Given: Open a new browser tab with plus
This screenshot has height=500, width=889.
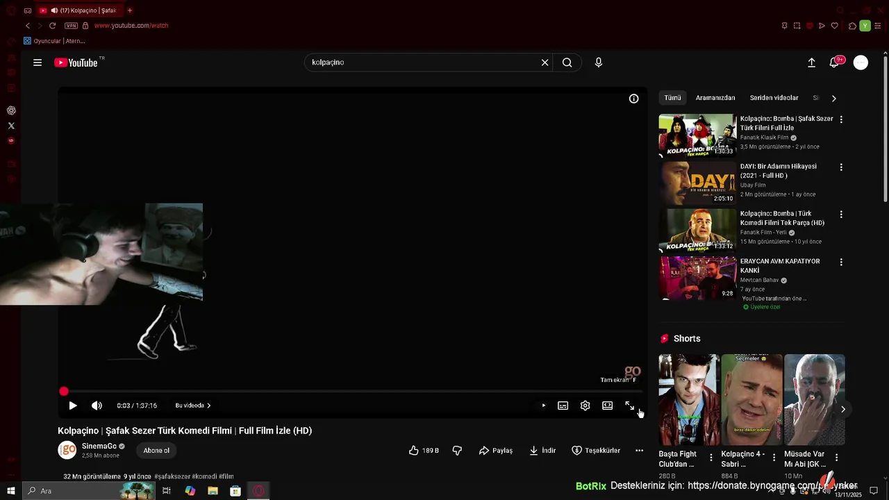Looking at the screenshot, I should tap(130, 10).
